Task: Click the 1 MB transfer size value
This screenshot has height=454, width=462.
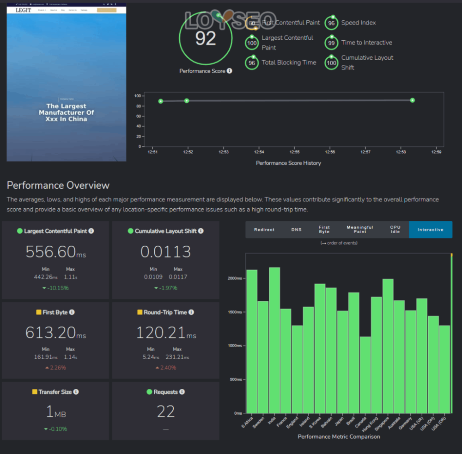Action: tap(56, 411)
